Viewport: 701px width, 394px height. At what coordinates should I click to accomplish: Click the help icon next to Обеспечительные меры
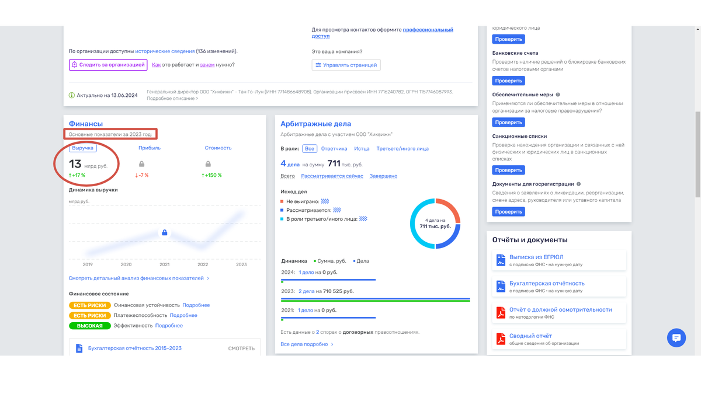coord(558,95)
